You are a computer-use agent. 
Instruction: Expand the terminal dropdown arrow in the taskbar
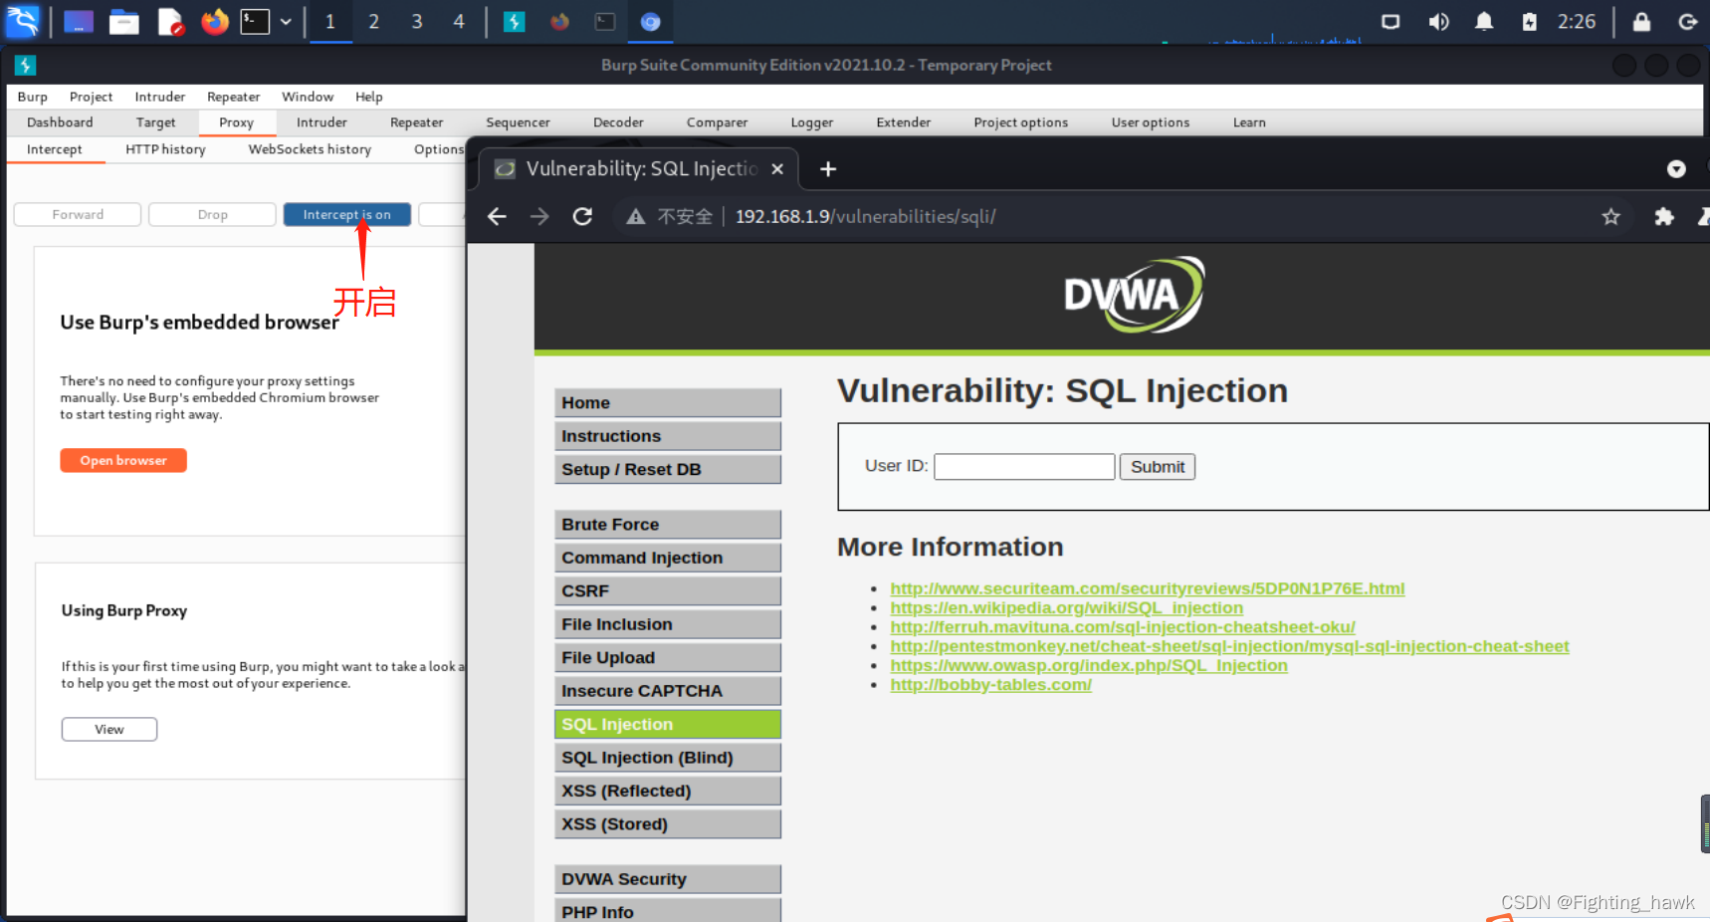click(286, 22)
